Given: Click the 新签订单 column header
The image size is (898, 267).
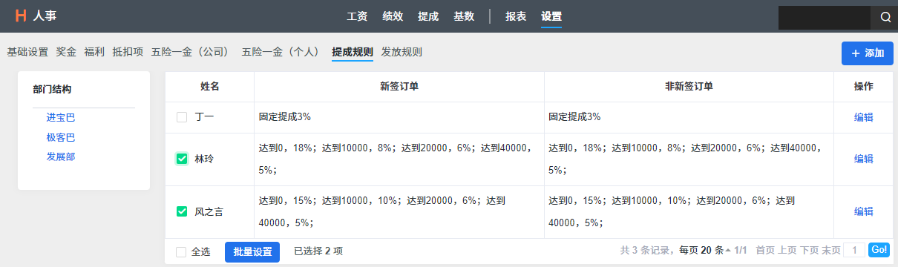Looking at the screenshot, I should pyautogui.click(x=399, y=87).
